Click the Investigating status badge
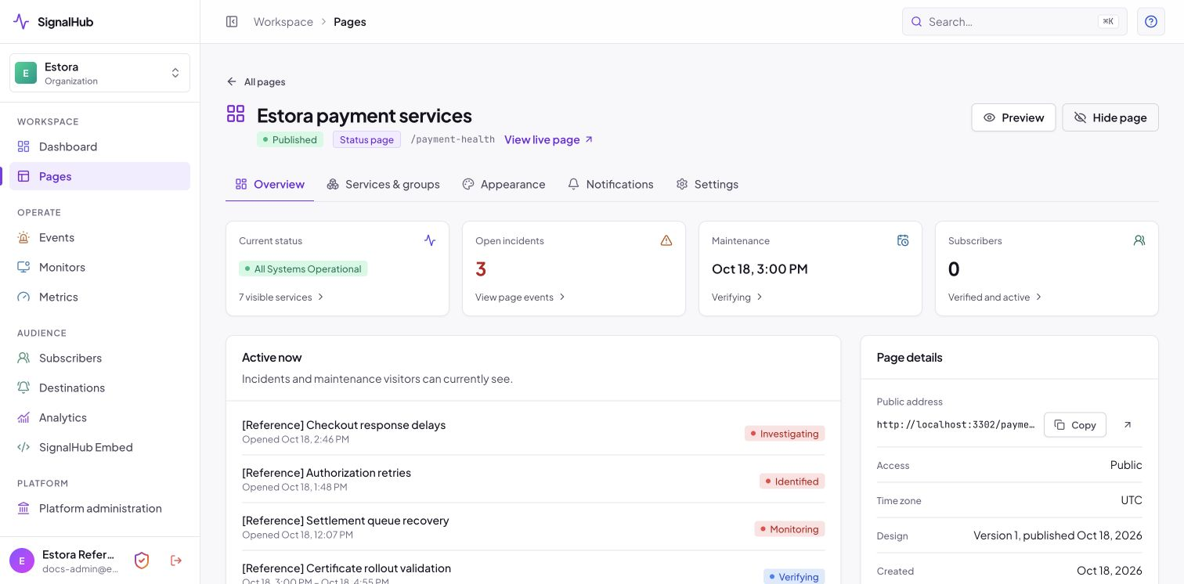Image resolution: width=1184 pixels, height=584 pixels. [785, 434]
